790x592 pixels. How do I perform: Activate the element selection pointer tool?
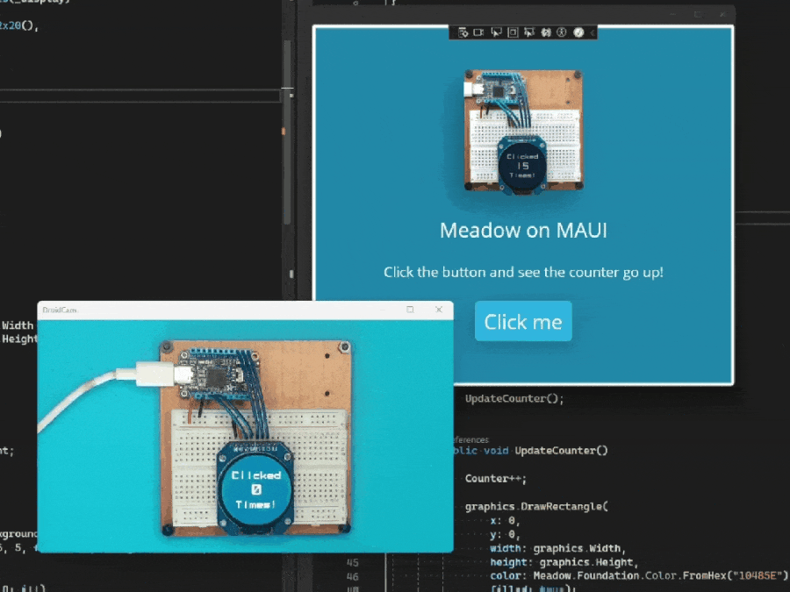(x=497, y=32)
